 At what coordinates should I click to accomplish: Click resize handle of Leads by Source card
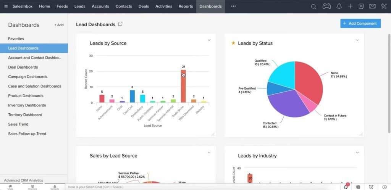tap(213, 134)
